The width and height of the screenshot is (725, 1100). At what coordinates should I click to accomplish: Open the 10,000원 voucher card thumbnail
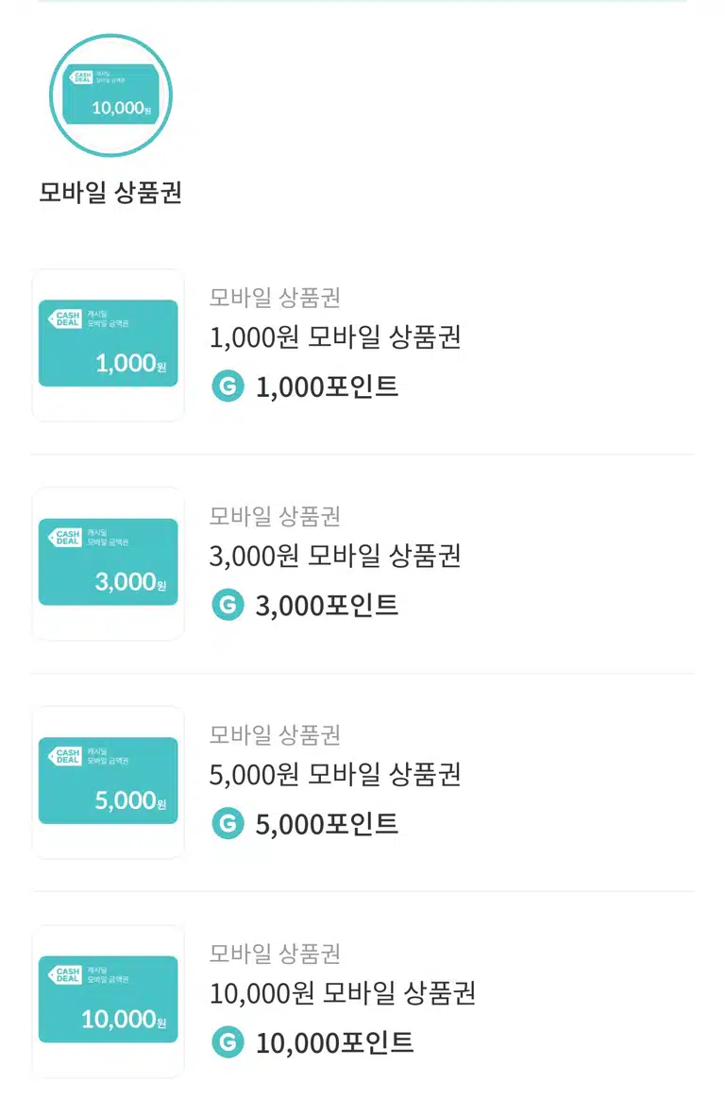[108, 1001]
